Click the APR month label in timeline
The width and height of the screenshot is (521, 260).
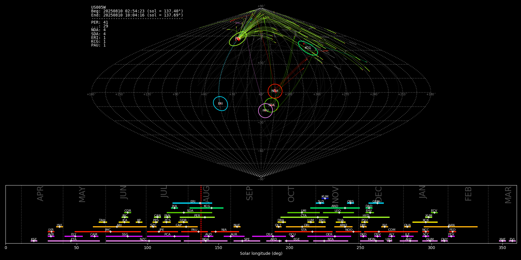point(40,194)
